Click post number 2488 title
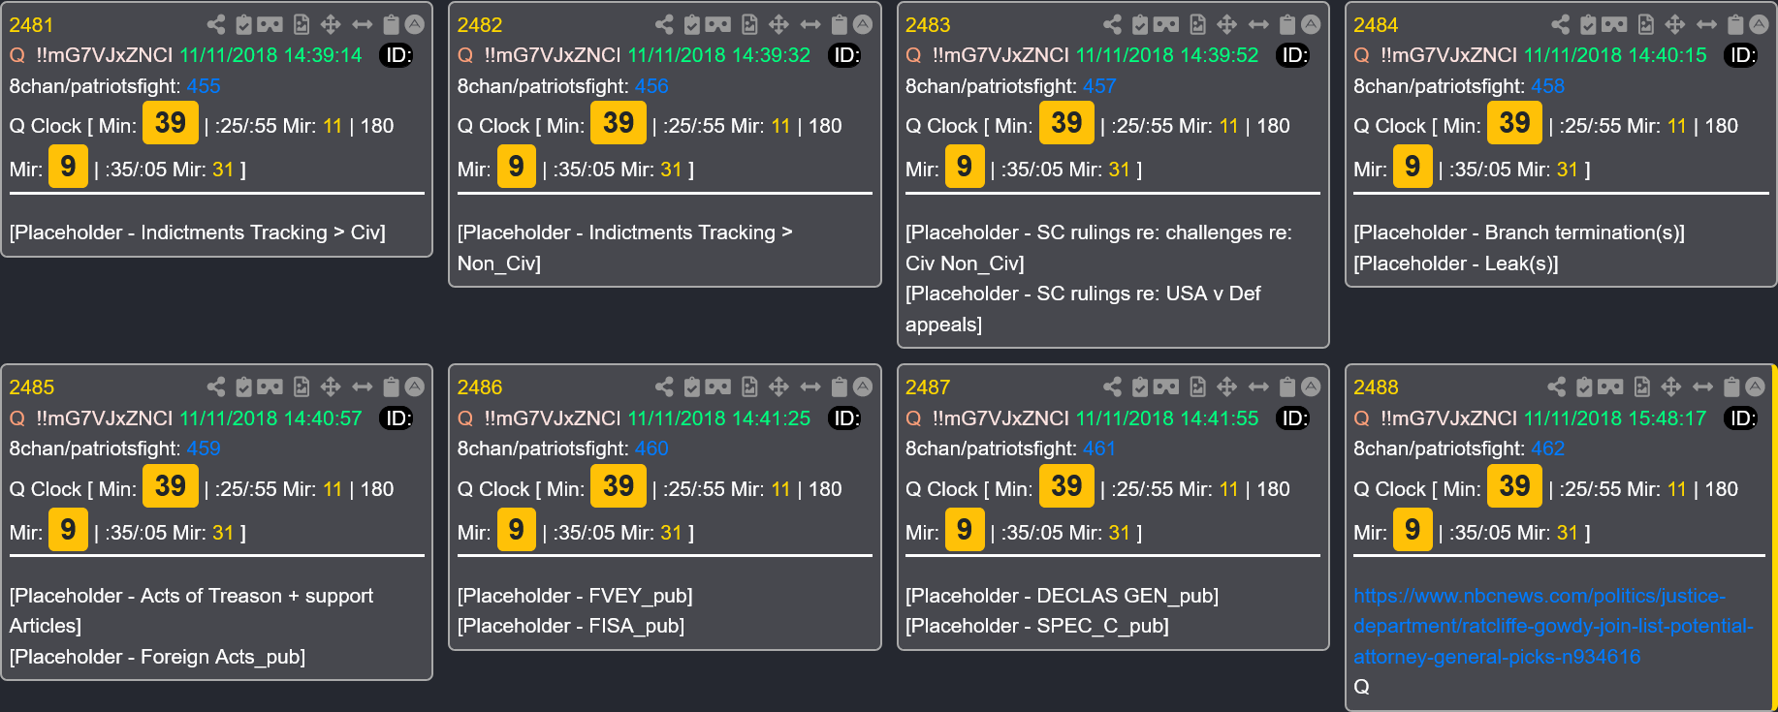The image size is (1778, 712). coord(1376,387)
